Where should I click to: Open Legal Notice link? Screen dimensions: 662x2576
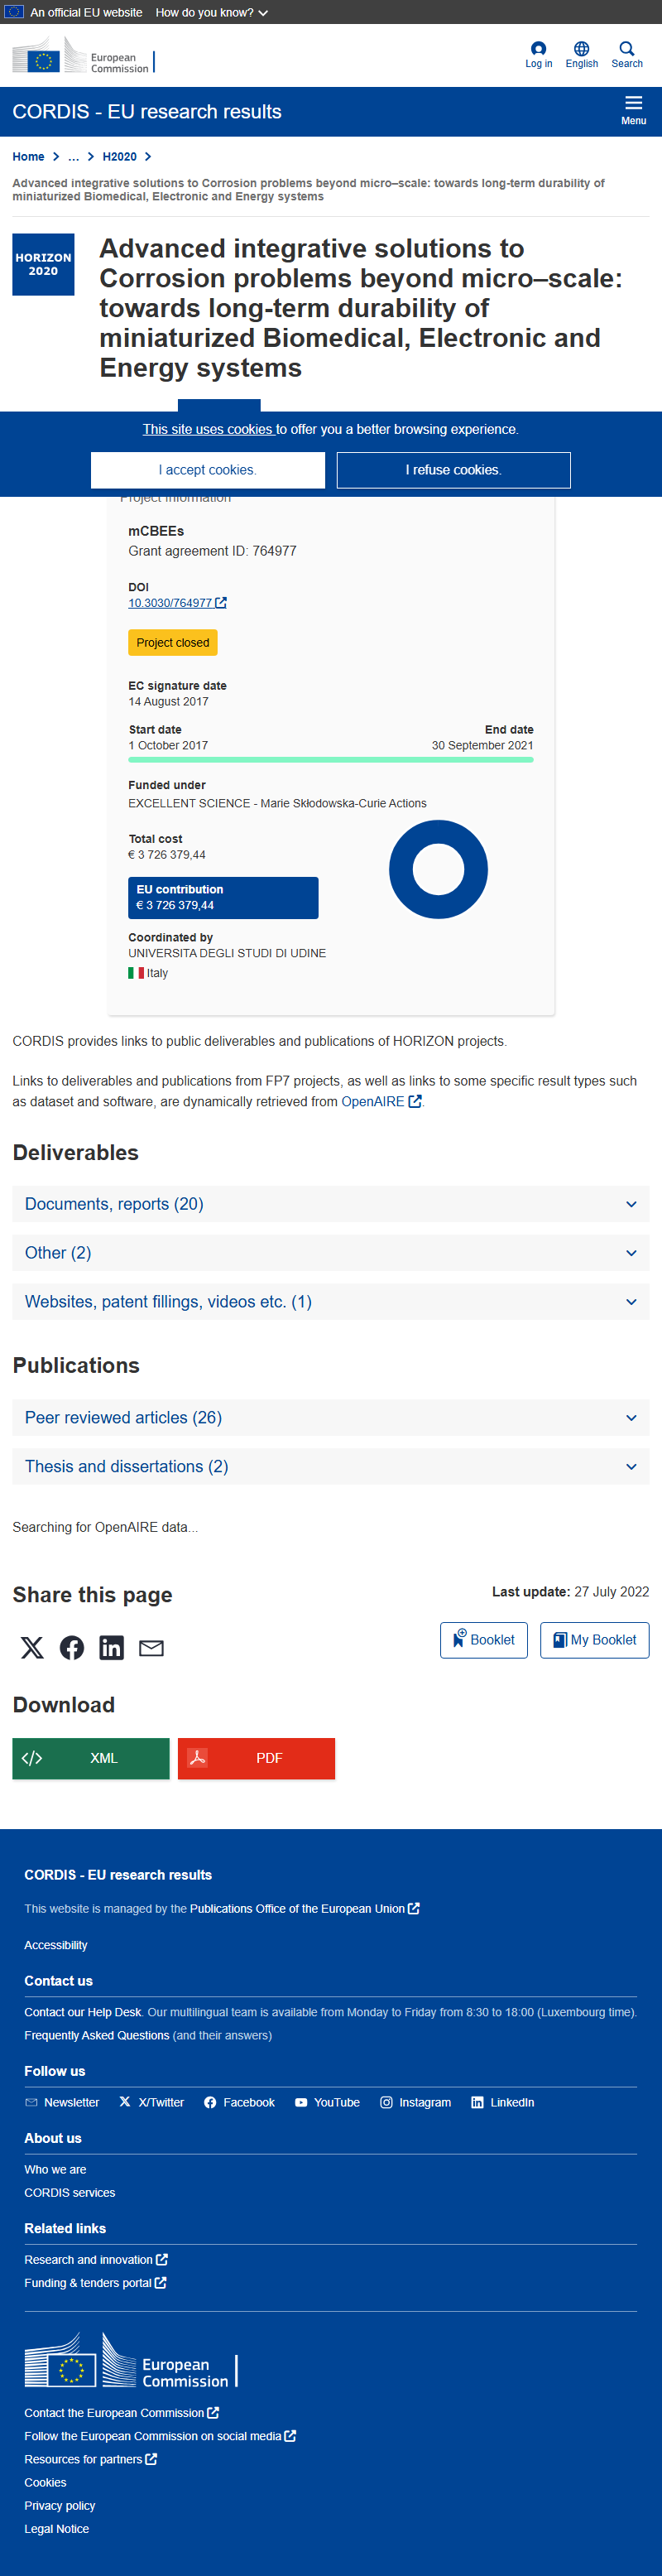pos(57,2528)
